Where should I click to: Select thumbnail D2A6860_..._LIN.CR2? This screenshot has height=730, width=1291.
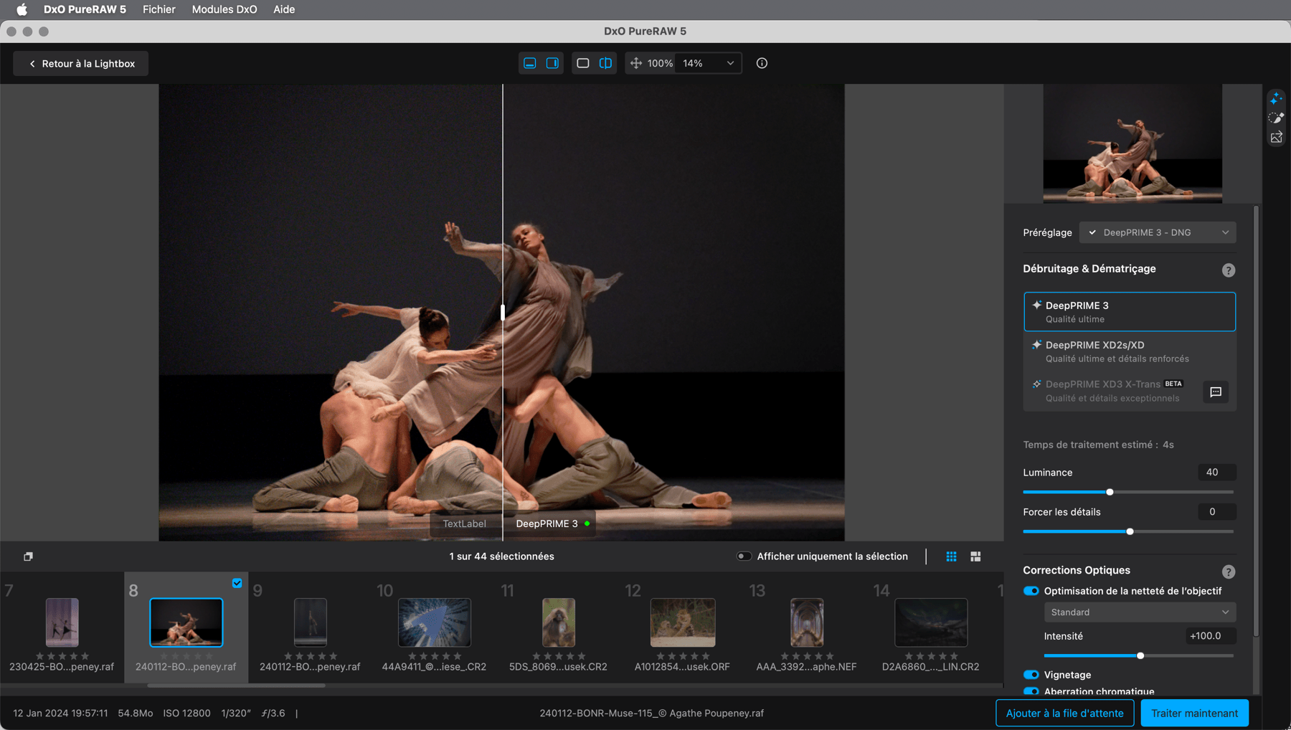[930, 622]
